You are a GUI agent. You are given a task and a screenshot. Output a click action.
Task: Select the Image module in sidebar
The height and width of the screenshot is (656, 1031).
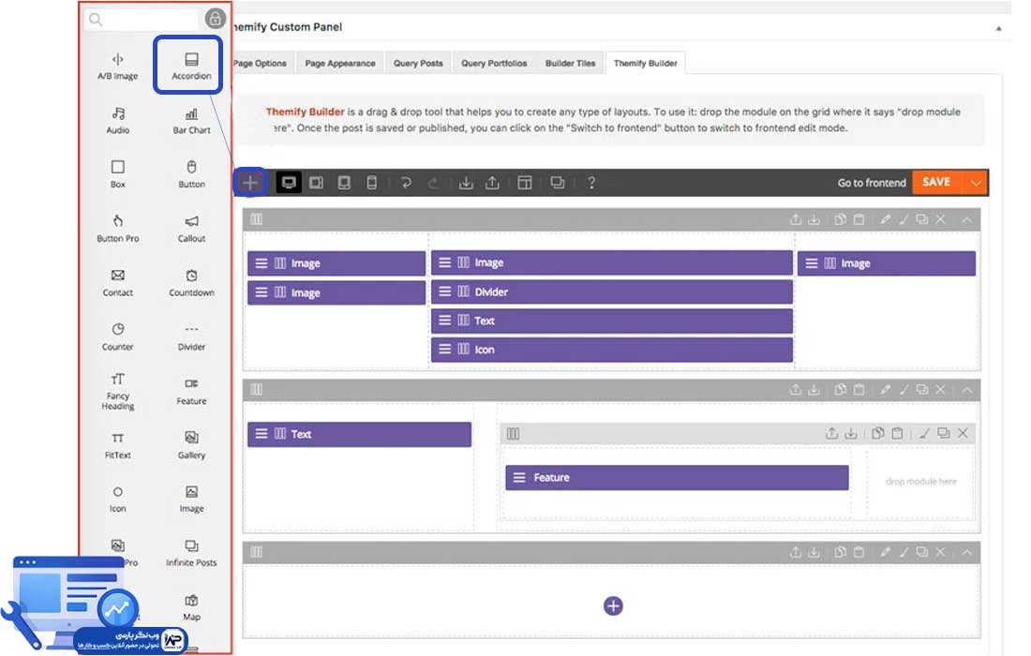click(191, 499)
